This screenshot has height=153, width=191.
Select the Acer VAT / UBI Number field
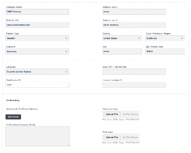tap(134, 72)
